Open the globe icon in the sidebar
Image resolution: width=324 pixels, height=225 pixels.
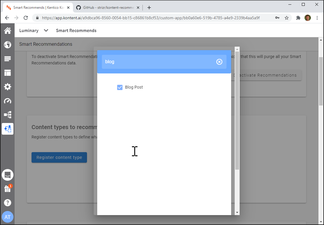tap(7, 45)
